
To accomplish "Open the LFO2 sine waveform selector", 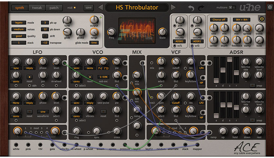I will click(x=43, y=112).
